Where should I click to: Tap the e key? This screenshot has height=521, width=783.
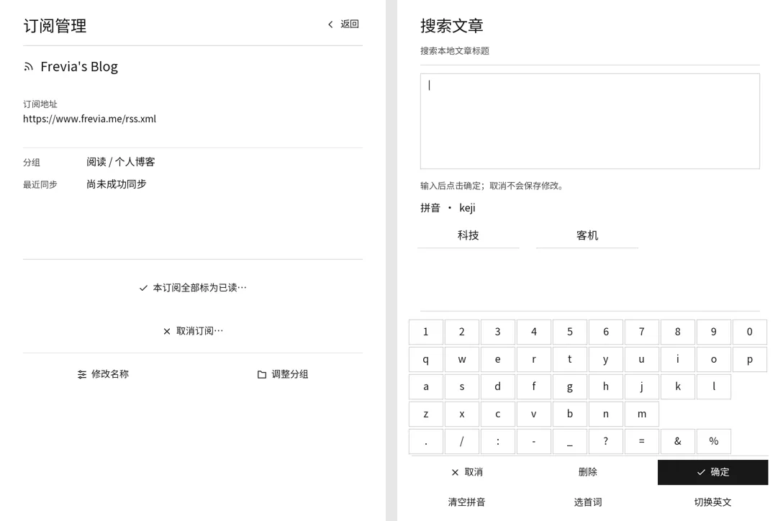(x=498, y=360)
